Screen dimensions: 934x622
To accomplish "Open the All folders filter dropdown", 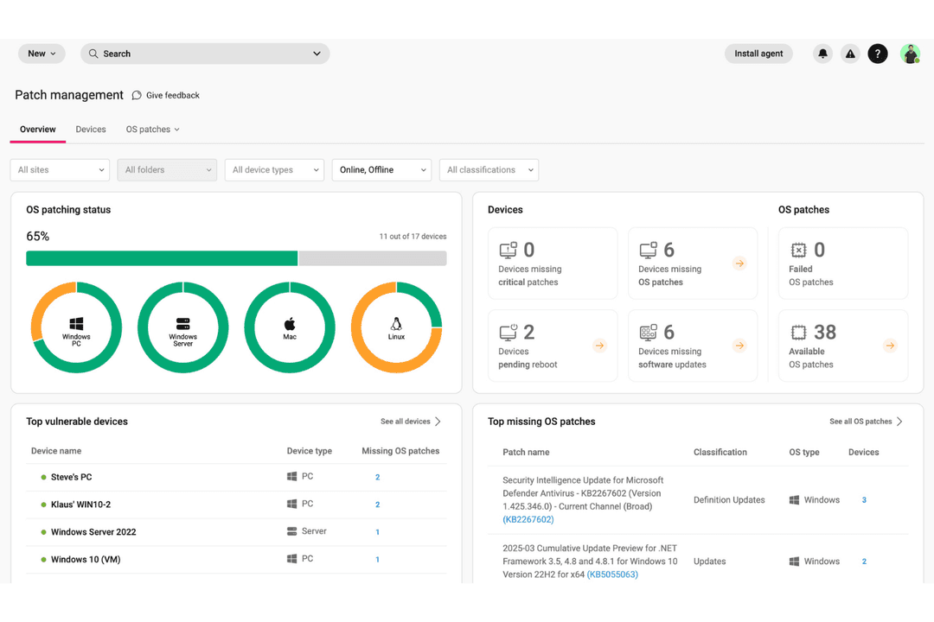I will [167, 169].
